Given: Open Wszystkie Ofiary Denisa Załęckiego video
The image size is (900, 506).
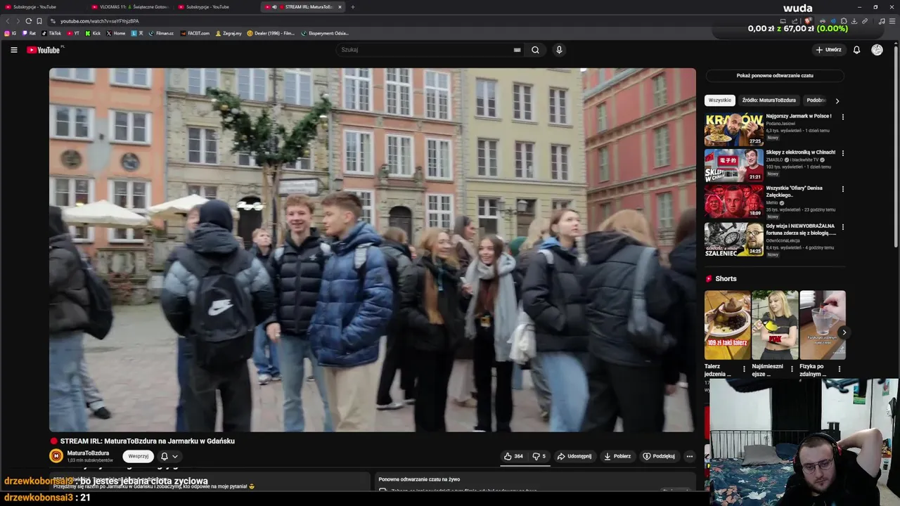Looking at the screenshot, I should click(x=734, y=202).
